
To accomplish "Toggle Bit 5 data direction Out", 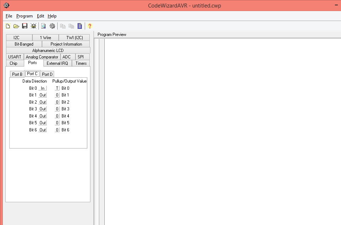I will [43, 123].
